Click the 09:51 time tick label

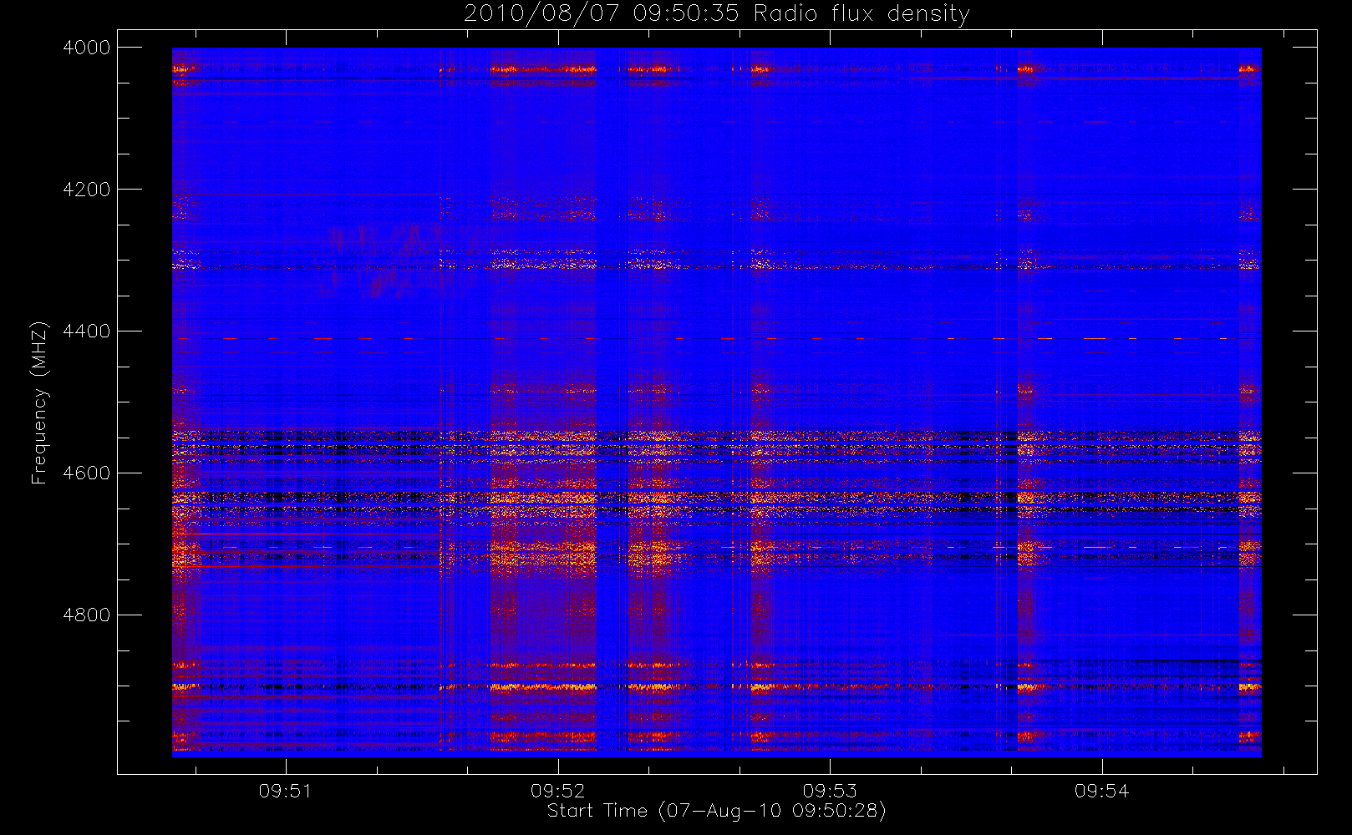[286, 791]
